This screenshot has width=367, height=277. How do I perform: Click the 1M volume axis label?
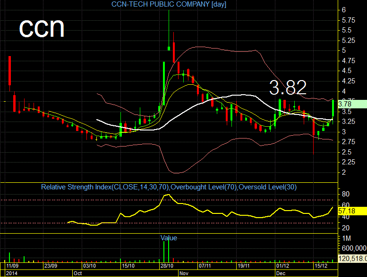click(x=346, y=238)
